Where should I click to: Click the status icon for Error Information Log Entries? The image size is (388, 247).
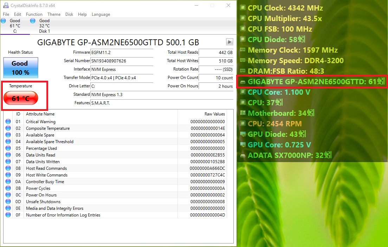point(8,215)
